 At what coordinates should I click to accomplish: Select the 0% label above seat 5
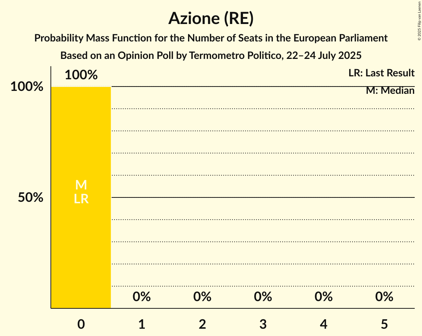[x=384, y=297]
